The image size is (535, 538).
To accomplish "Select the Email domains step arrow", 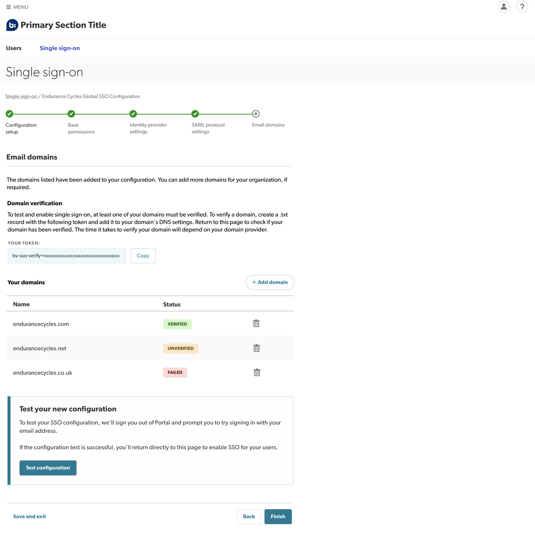I will (x=256, y=114).
